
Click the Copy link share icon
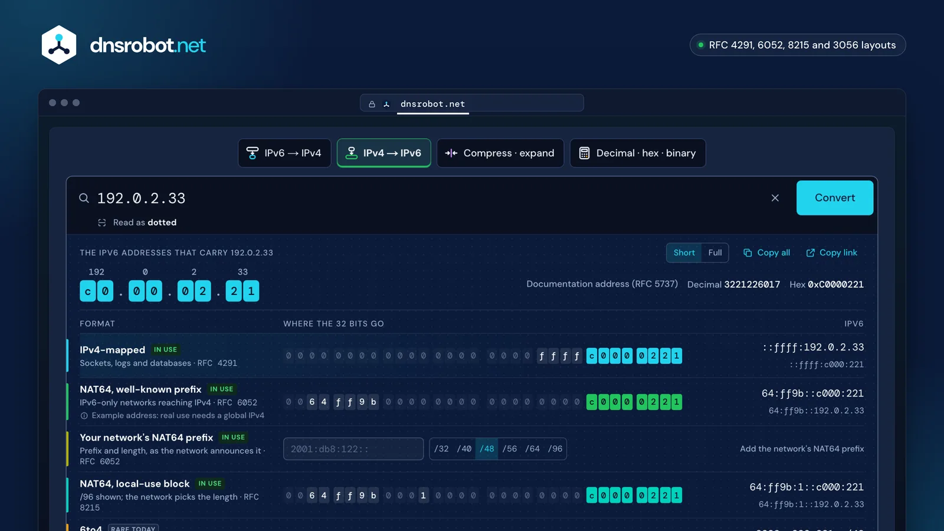click(x=811, y=253)
